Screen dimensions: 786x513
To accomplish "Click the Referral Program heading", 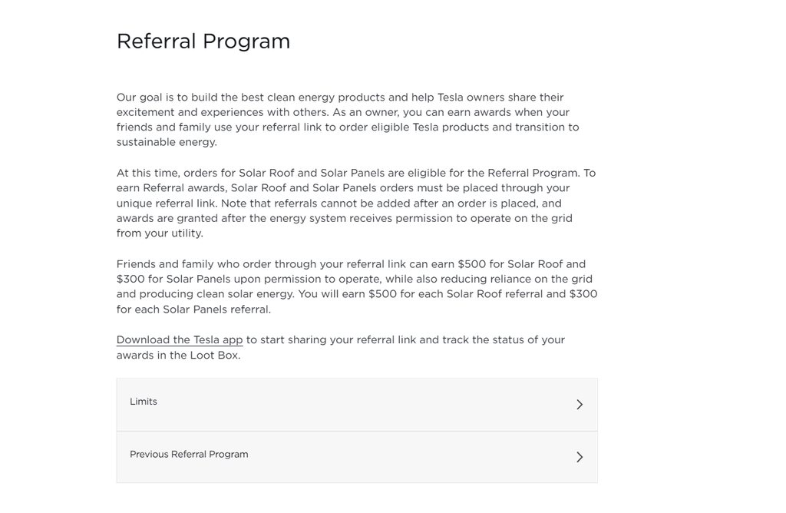I will 203,41.
